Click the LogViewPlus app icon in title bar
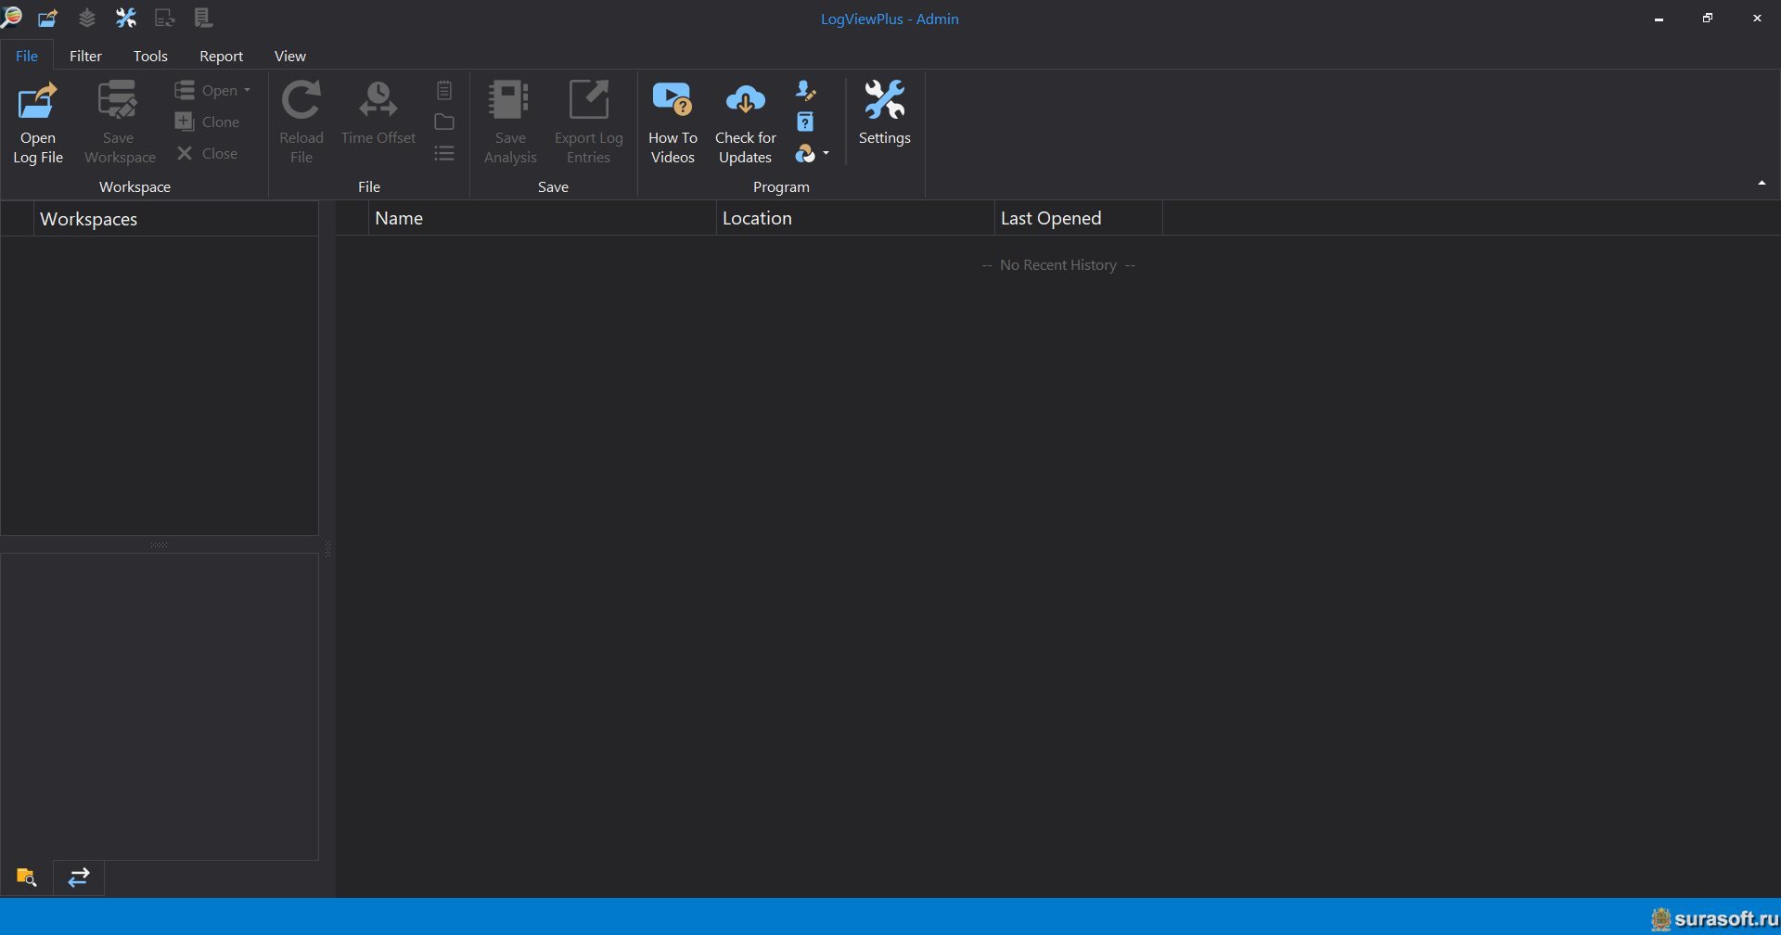Viewport: 1781px width, 935px height. click(11, 17)
